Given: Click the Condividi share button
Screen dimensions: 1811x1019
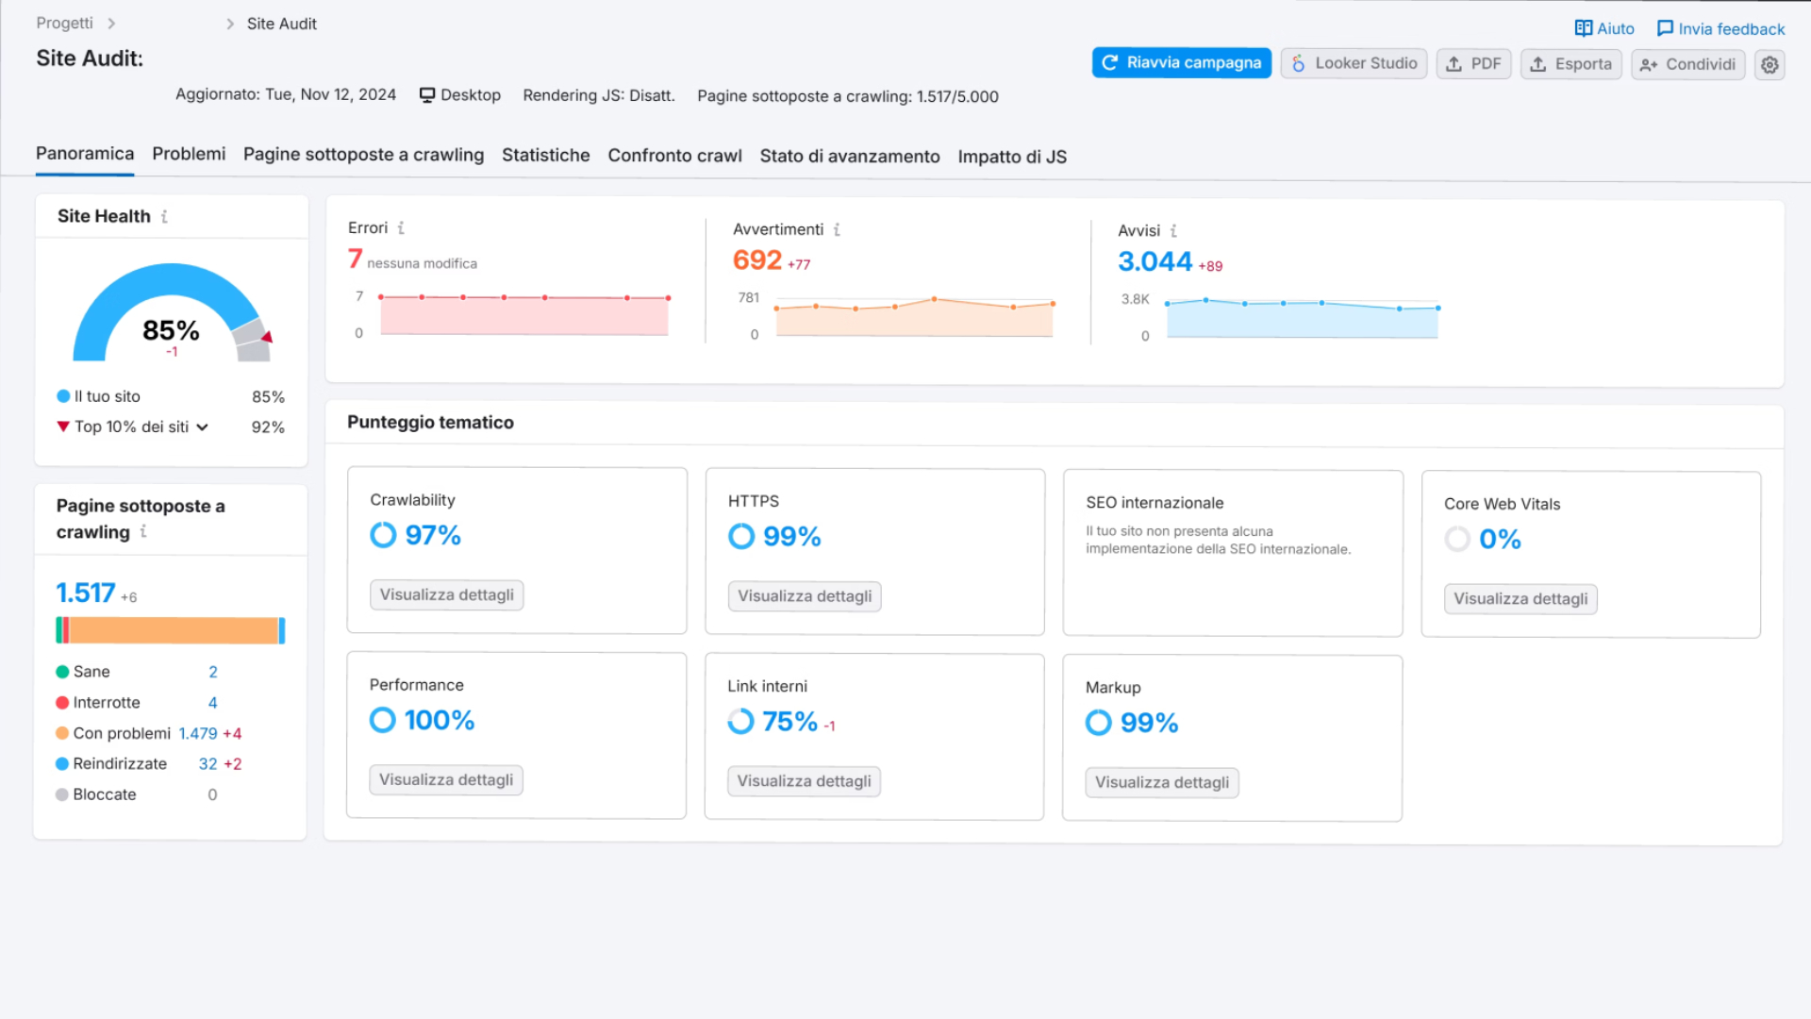Looking at the screenshot, I should pyautogui.click(x=1687, y=64).
